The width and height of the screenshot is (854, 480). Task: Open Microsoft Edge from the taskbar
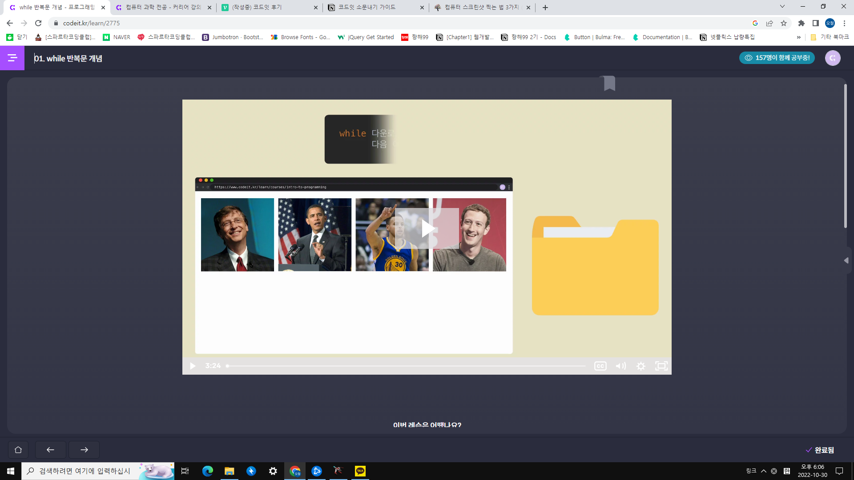[208, 471]
